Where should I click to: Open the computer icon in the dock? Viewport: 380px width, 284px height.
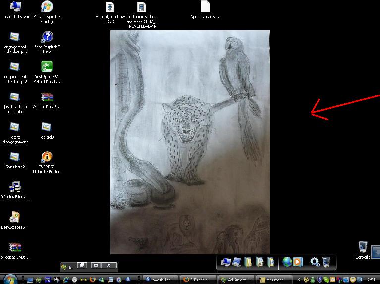[x=226, y=262]
